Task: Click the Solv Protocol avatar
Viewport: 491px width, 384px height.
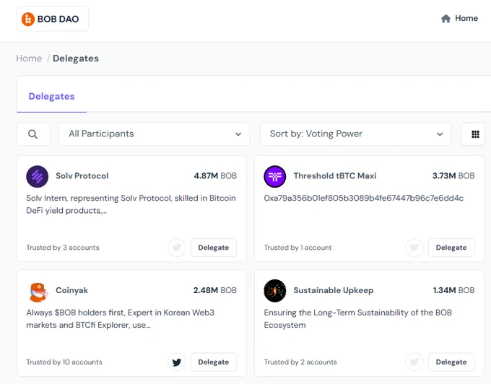Action: click(x=38, y=176)
